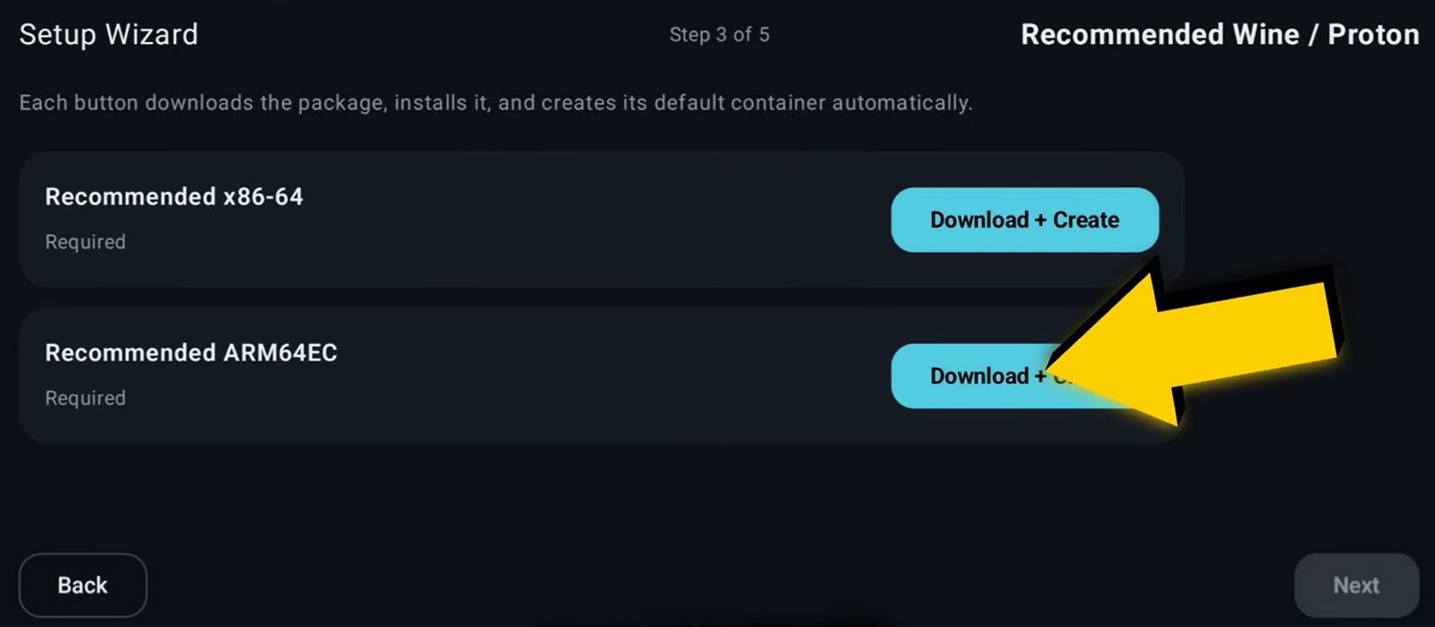
Task: Select the Recommended ARM64EC label
Action: pyautogui.click(x=191, y=353)
